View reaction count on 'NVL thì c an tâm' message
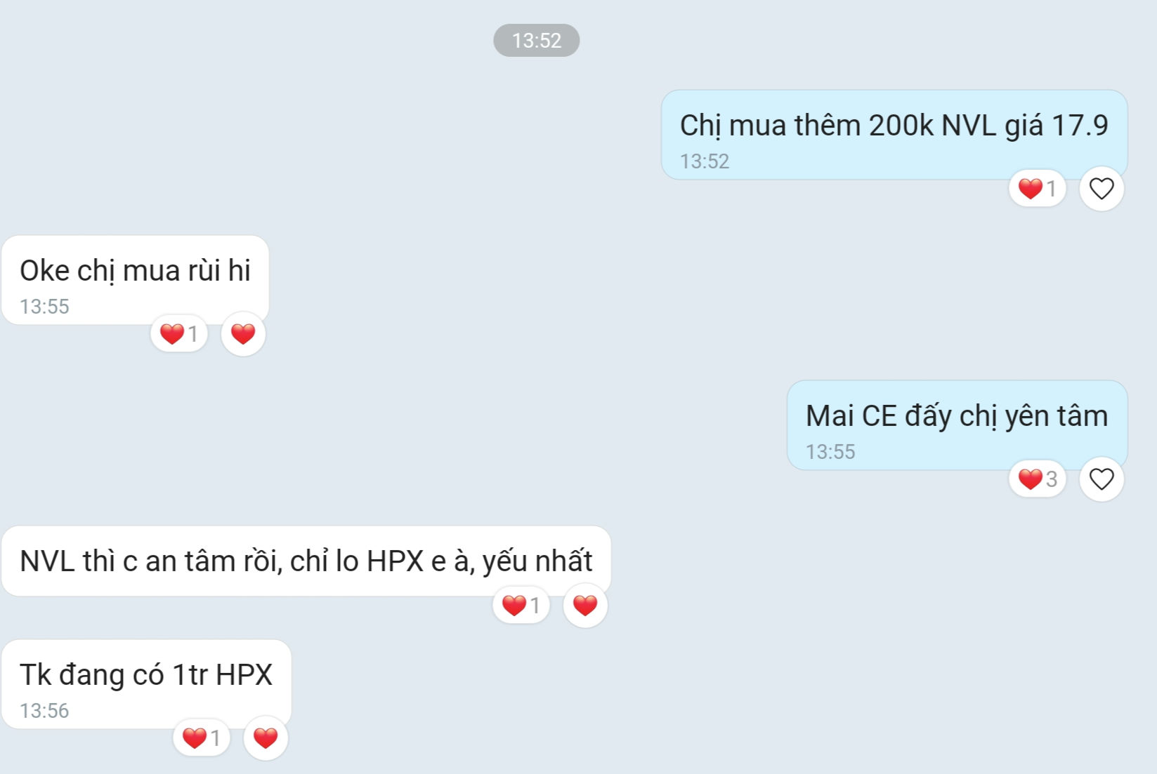 pyautogui.click(x=521, y=605)
